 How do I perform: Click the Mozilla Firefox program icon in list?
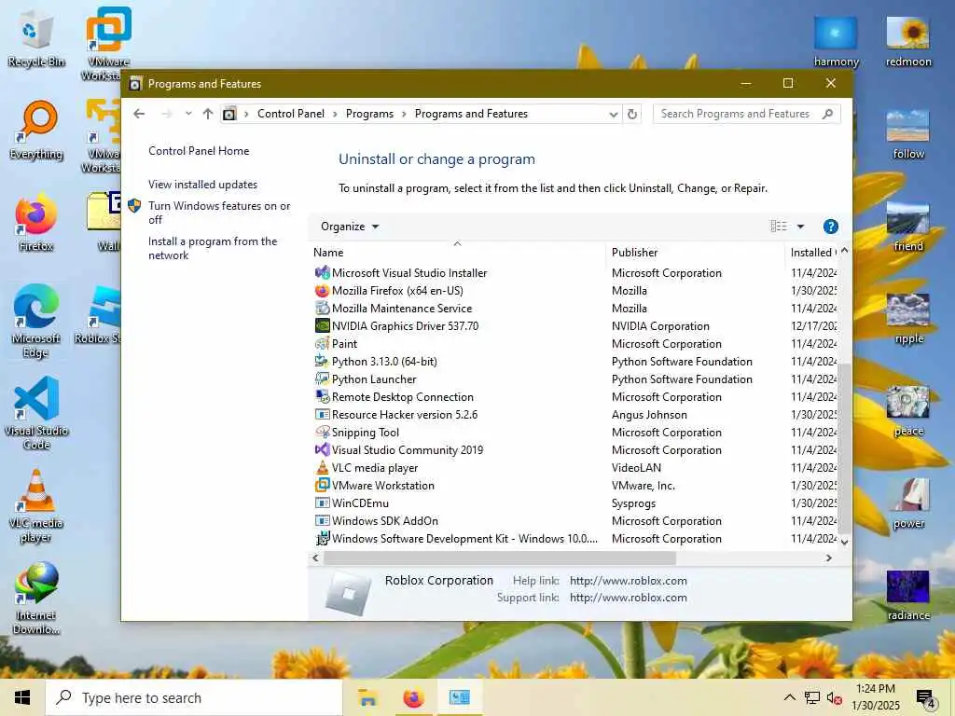[322, 291]
